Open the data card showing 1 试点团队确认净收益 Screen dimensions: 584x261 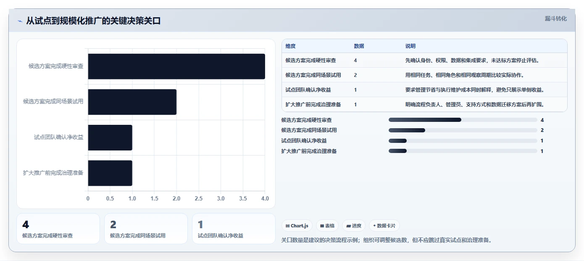(x=234, y=229)
